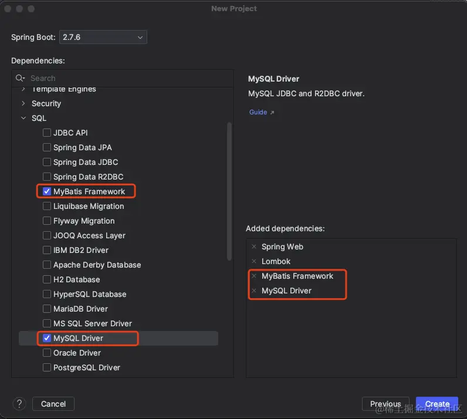Uncheck the MySQL Driver checkbox
The width and height of the screenshot is (467, 419).
point(47,338)
